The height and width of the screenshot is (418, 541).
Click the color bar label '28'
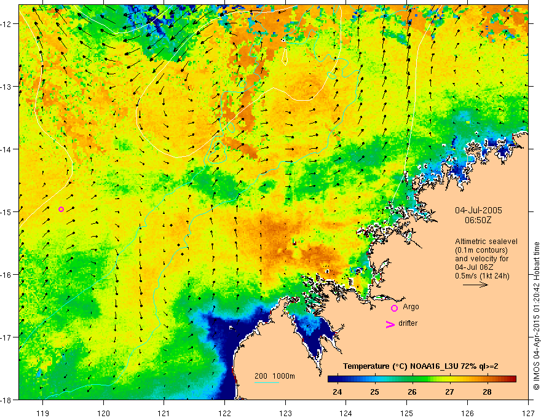(487, 392)
